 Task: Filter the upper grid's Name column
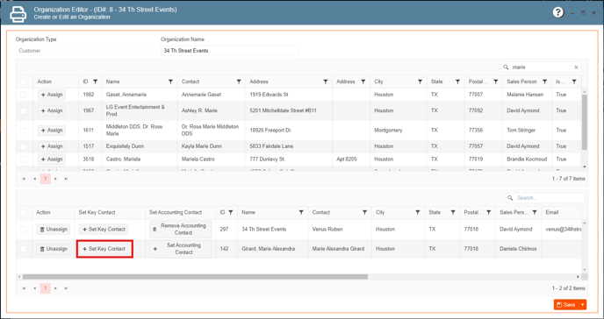click(x=170, y=82)
